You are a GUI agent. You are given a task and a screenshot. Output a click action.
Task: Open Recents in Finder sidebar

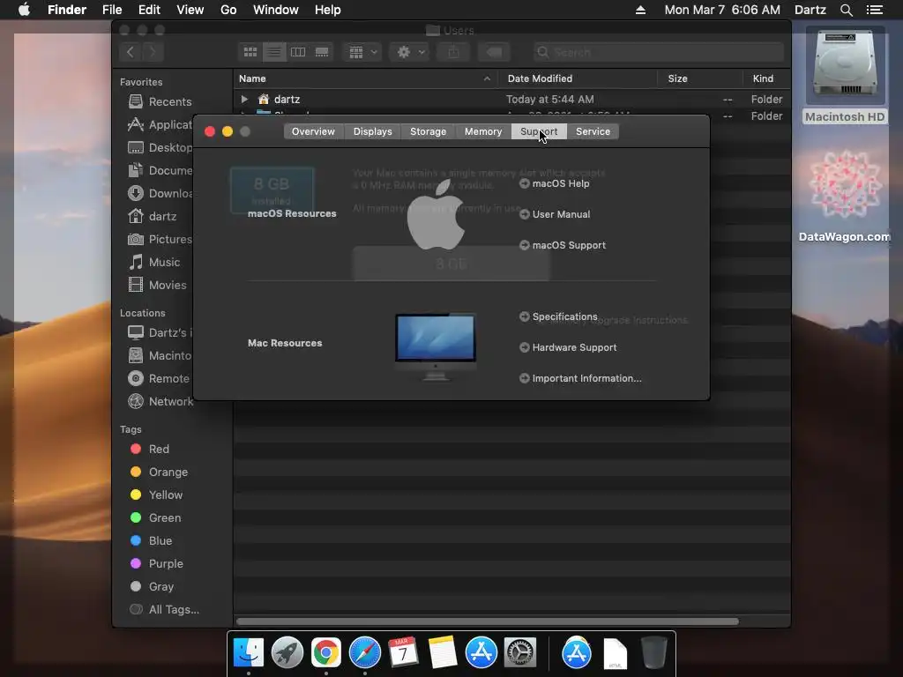pyautogui.click(x=160, y=102)
